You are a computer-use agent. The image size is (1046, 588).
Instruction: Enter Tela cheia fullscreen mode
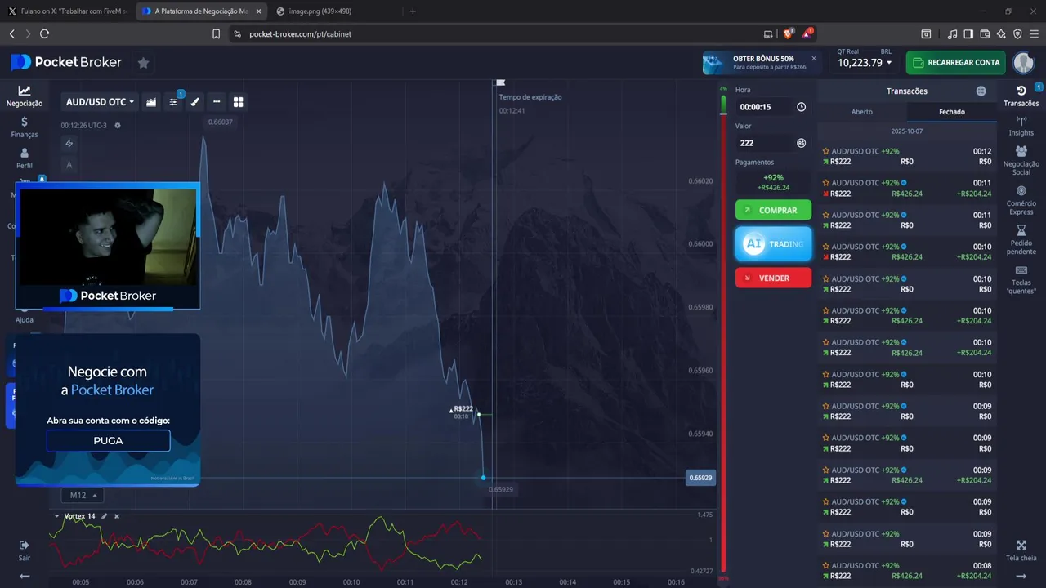tap(1021, 550)
